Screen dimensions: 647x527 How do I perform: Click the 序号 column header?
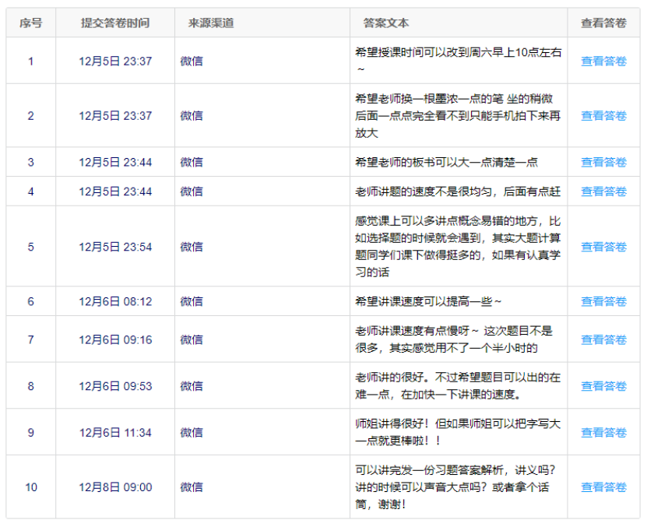tap(31, 23)
